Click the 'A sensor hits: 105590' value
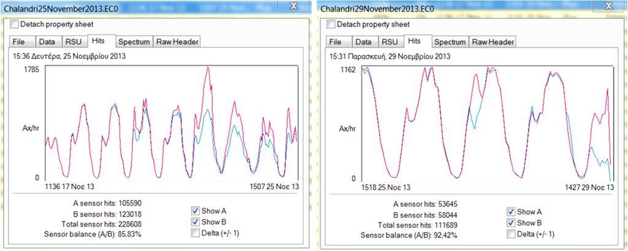The width and height of the screenshot is (628, 251). [107, 203]
